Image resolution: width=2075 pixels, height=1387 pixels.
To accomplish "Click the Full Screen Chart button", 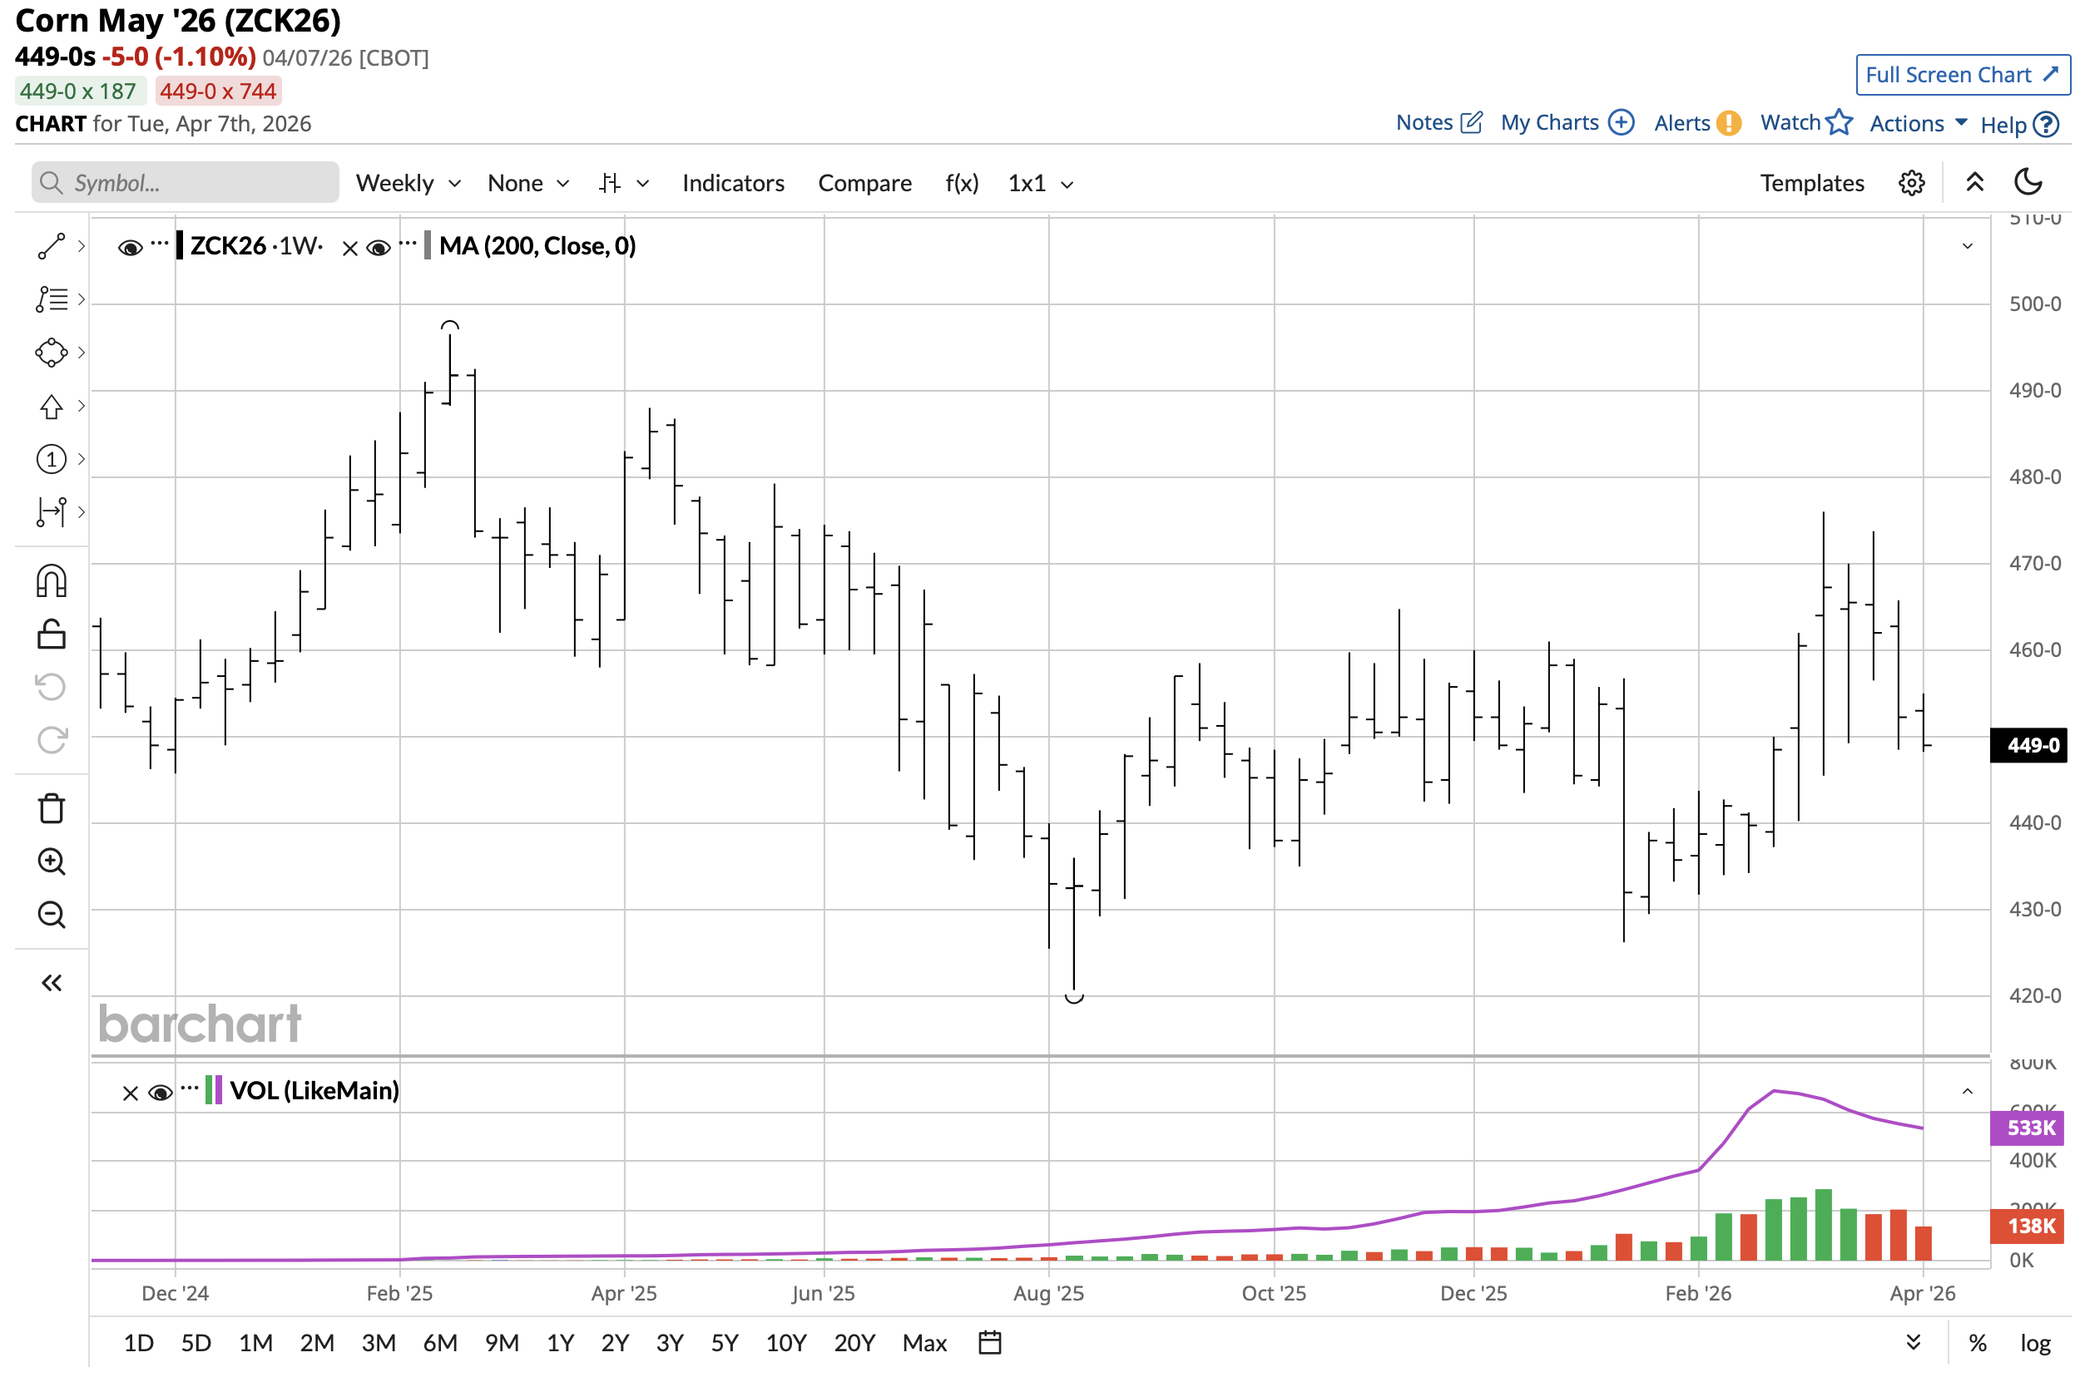I will [x=1962, y=74].
